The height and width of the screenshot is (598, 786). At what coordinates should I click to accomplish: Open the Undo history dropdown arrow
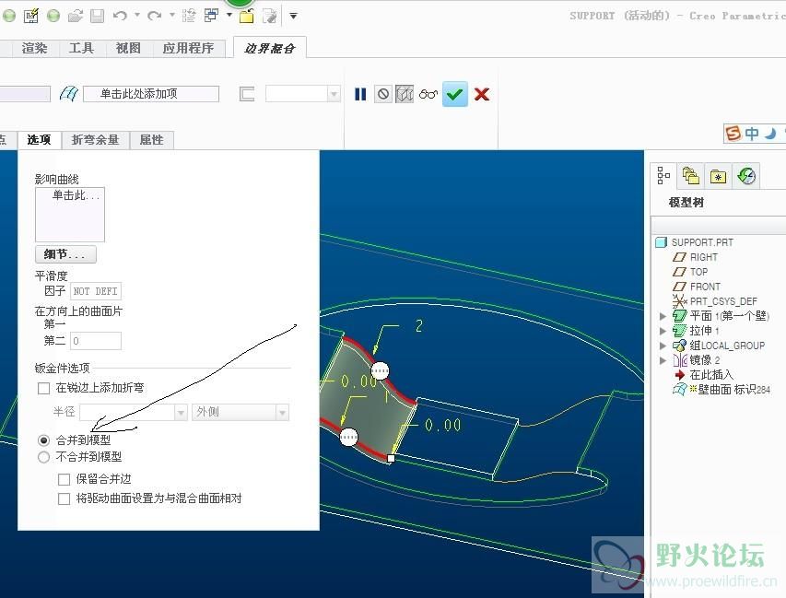point(137,16)
